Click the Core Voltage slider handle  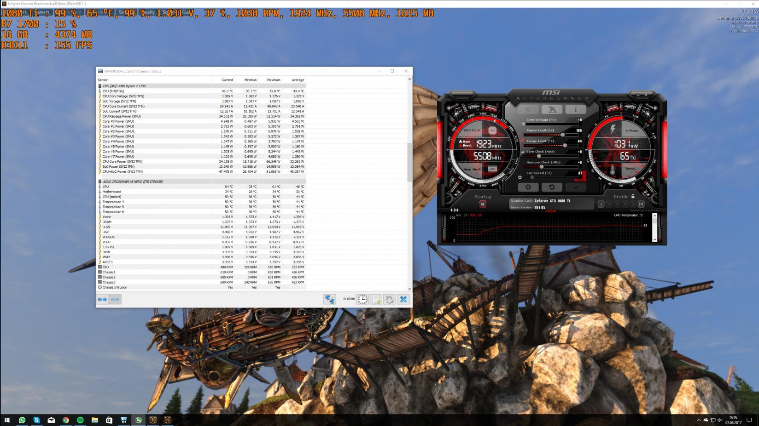point(524,124)
